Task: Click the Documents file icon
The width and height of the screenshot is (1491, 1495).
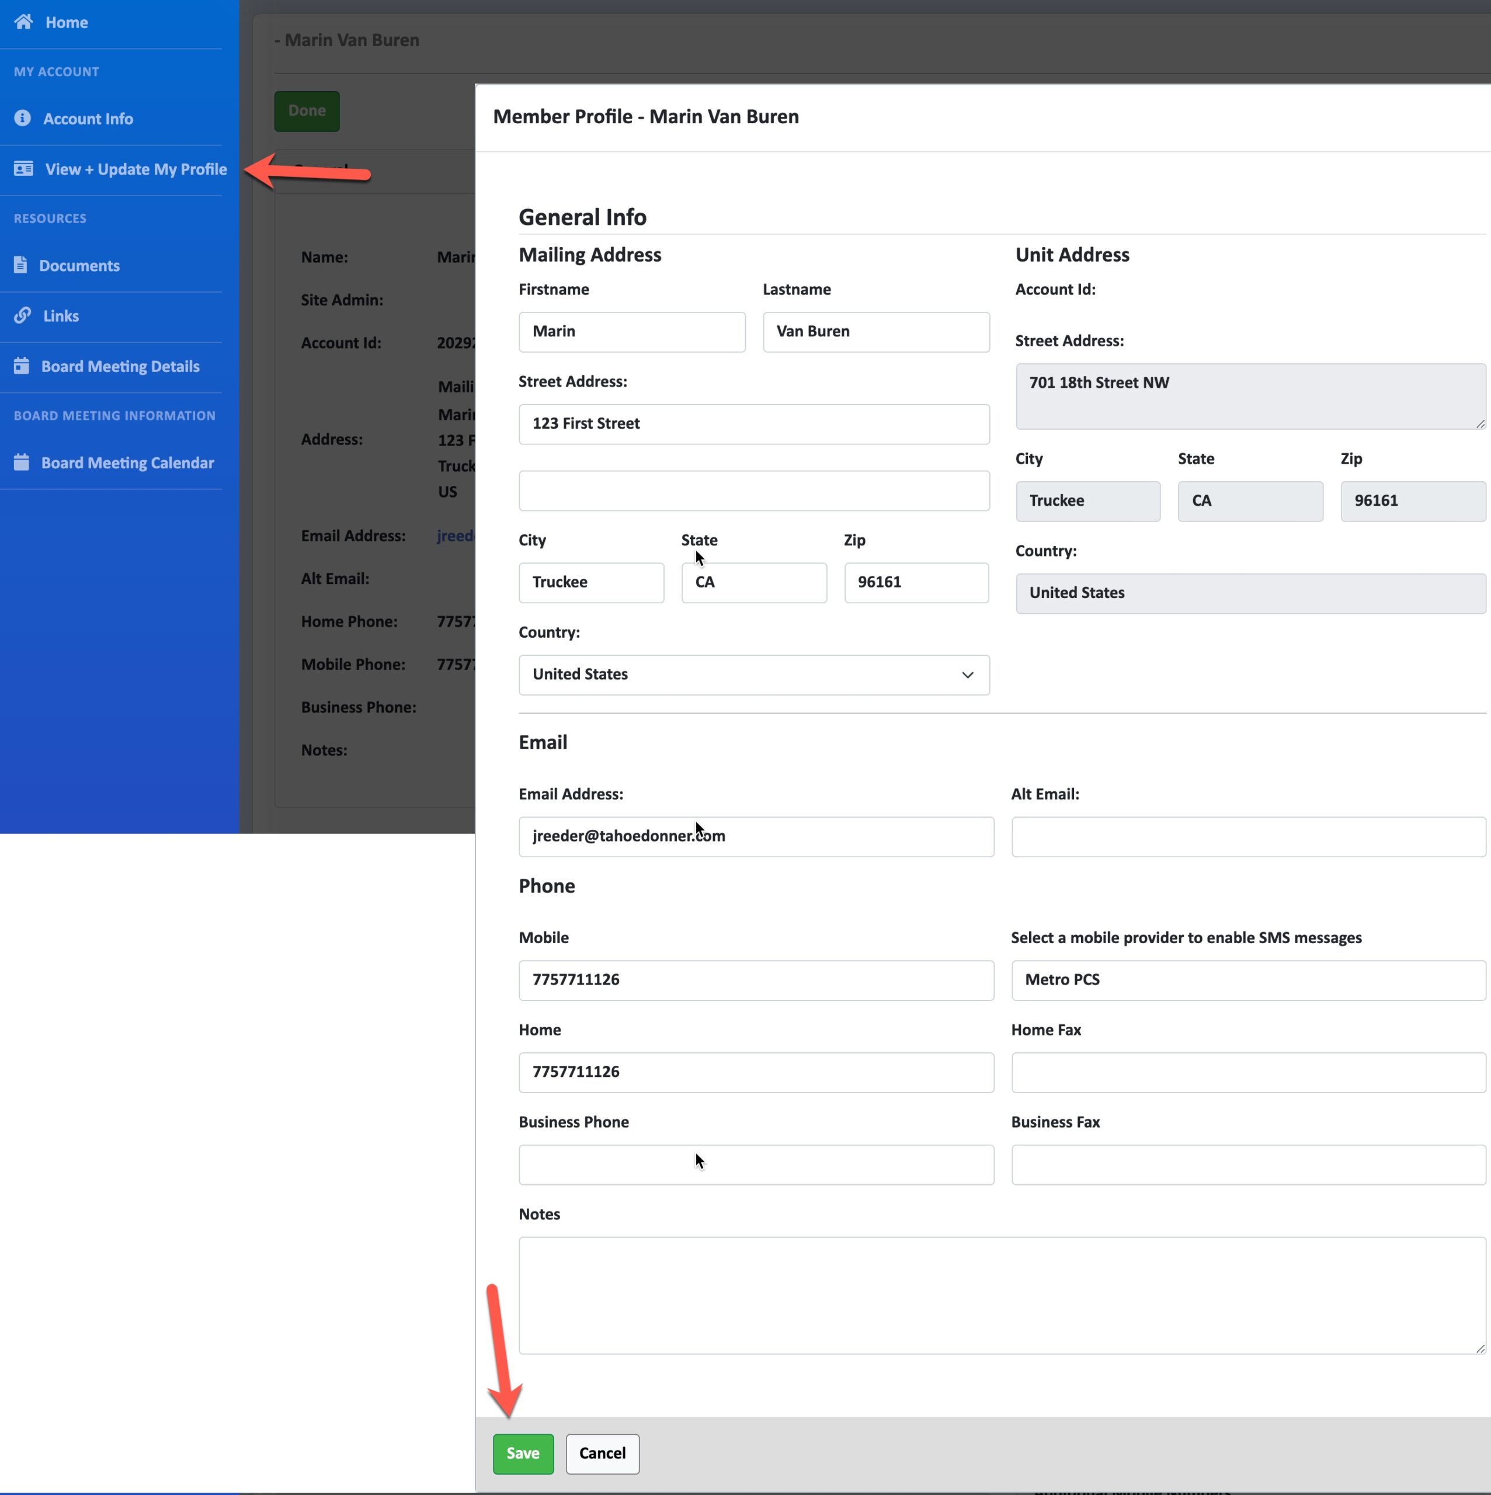Action: click(x=21, y=265)
